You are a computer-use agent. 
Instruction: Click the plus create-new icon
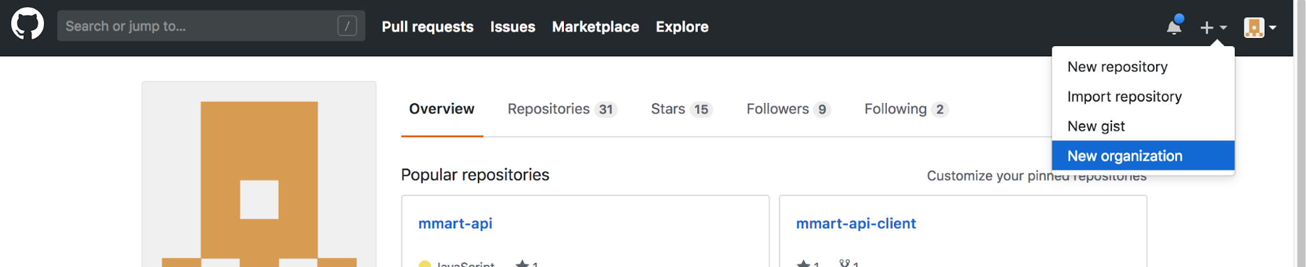click(1207, 28)
